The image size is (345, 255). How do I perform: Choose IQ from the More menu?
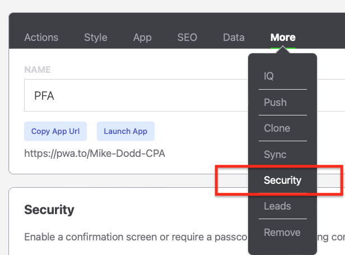[x=269, y=76]
